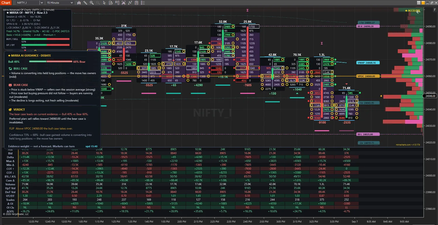438x225 pixels.
Task: Click the ACCELPIX label
Action: pyautogui.click(x=413, y=10)
